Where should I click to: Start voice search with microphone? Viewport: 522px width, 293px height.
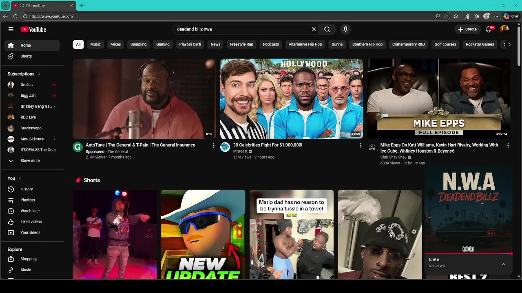[345, 29]
